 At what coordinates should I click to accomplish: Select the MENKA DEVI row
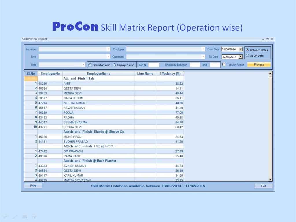click(104, 93)
